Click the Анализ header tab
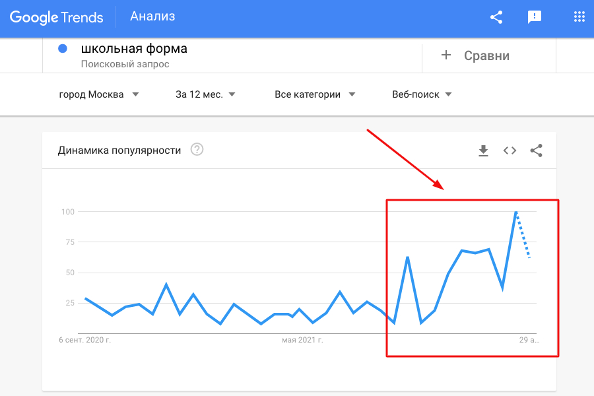This screenshot has width=594, height=396. coord(152,16)
